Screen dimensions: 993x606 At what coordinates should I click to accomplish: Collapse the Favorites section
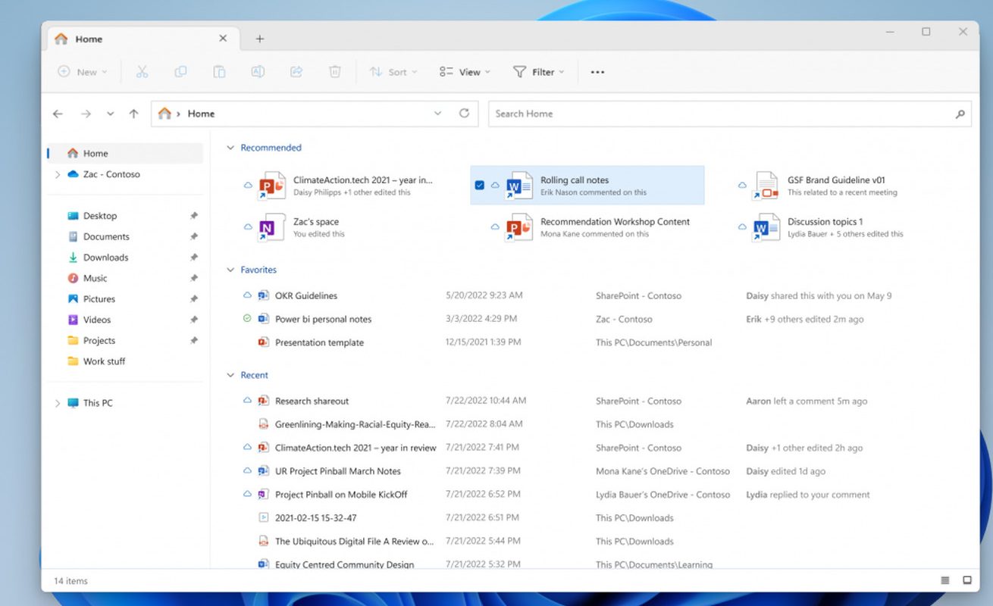tap(230, 270)
